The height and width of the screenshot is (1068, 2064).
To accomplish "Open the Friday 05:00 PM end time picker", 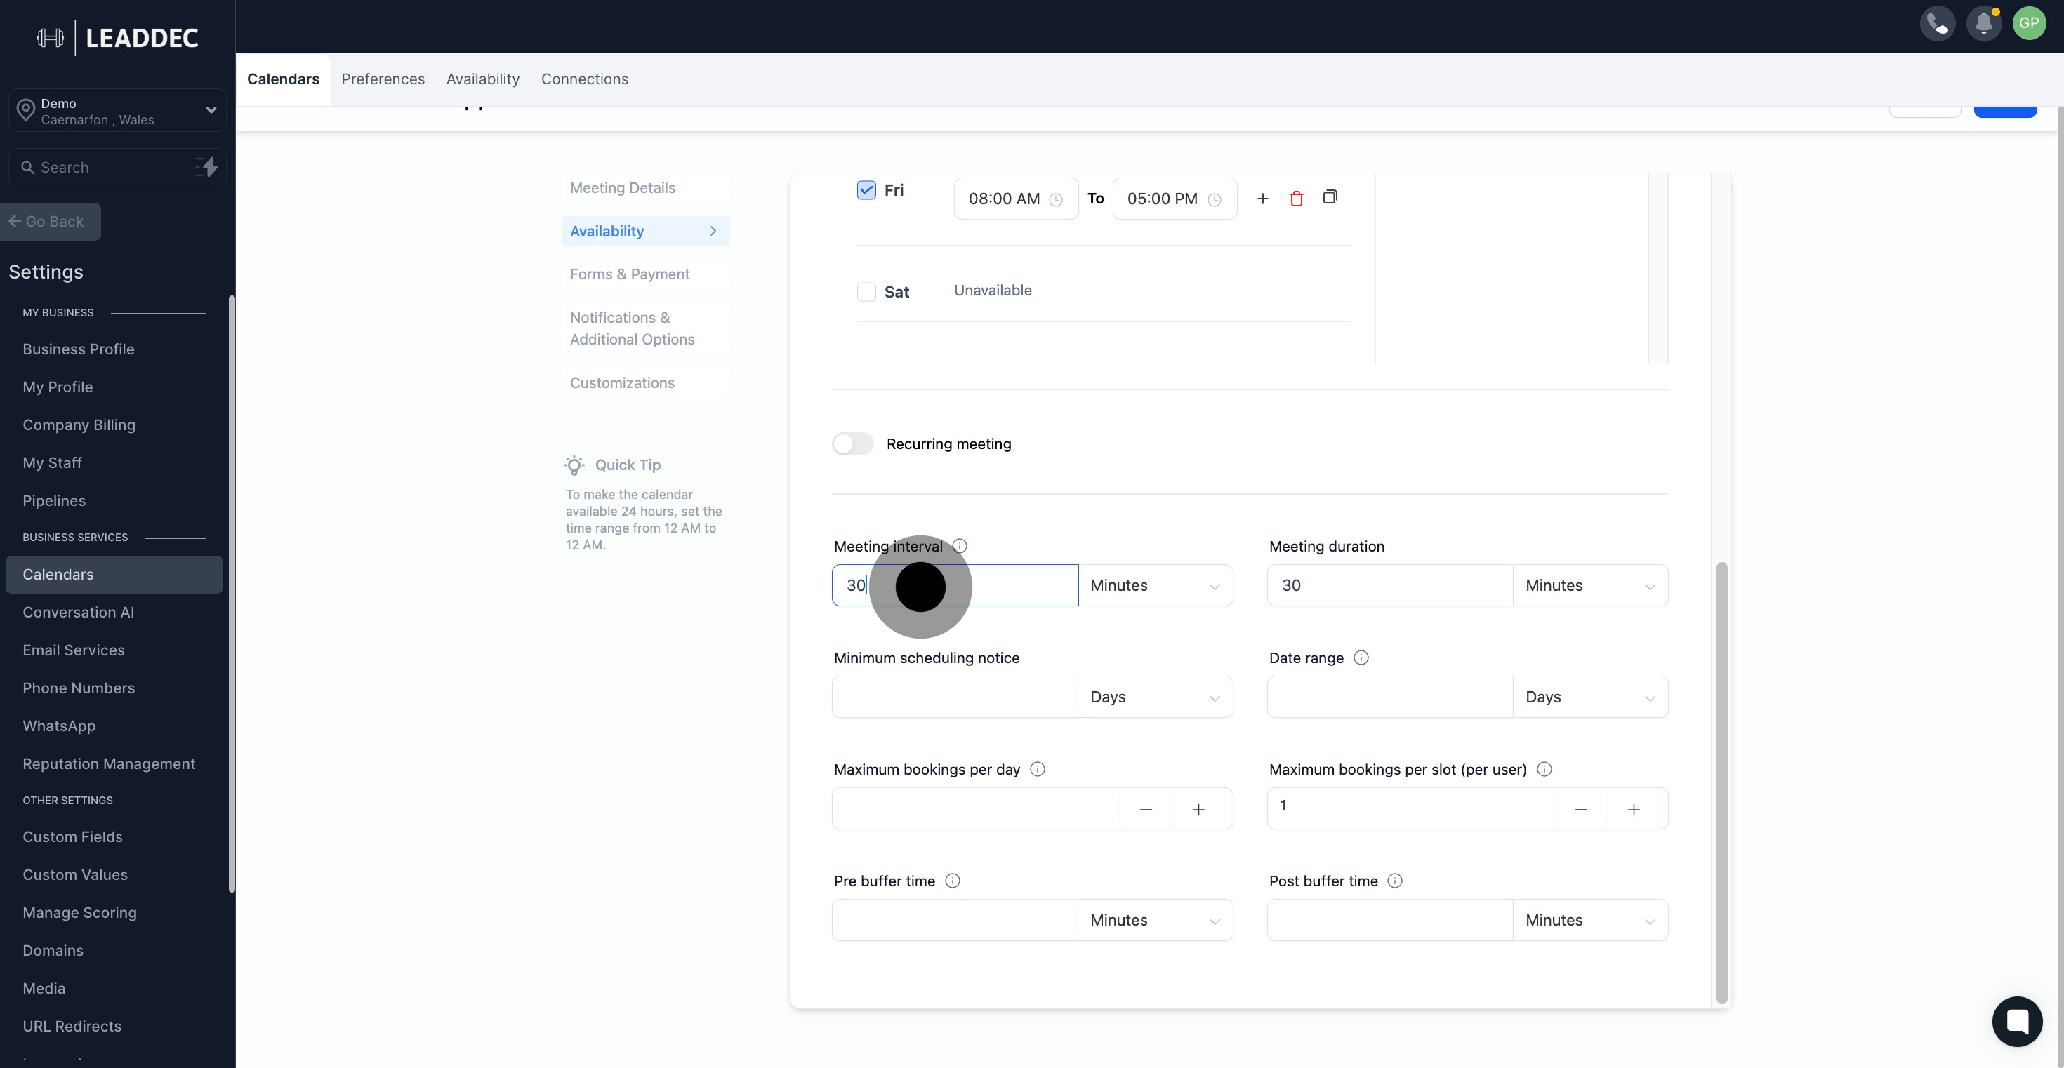I will pos(1175,199).
